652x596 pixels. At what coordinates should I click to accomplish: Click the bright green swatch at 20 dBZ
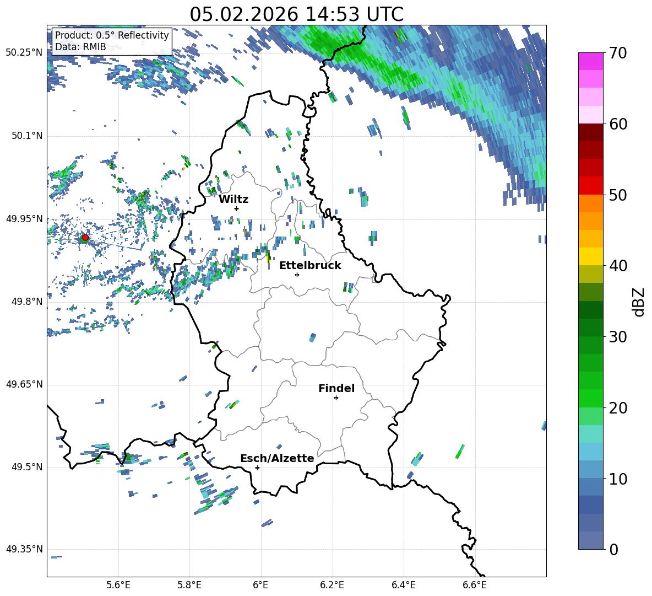coord(590,398)
